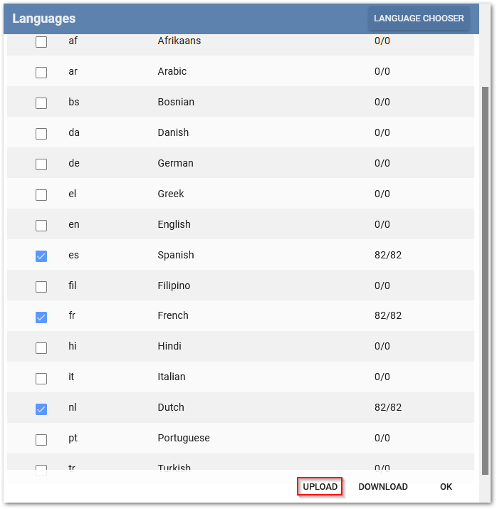Click the 82/82 count for French
The image size is (497, 509).
(x=388, y=315)
